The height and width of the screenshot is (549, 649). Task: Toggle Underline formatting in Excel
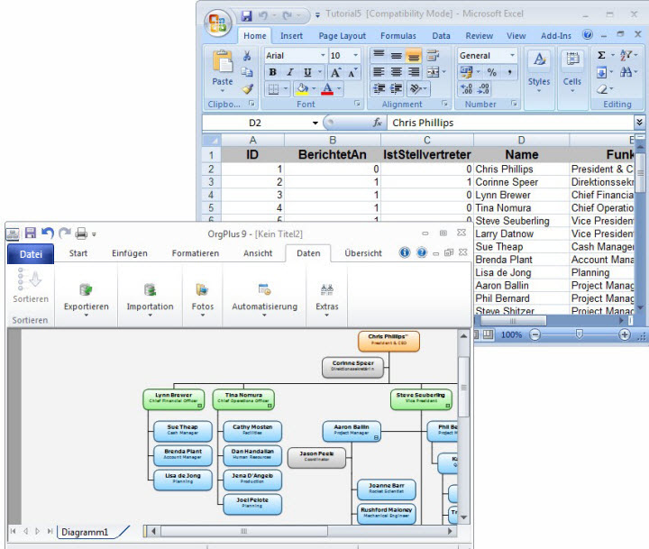click(307, 72)
